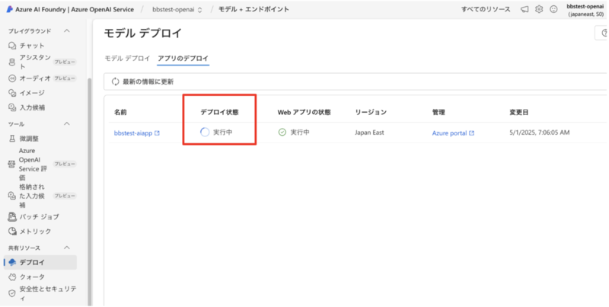Open the Azure portal link
The width and height of the screenshot is (609, 307).
click(x=449, y=133)
